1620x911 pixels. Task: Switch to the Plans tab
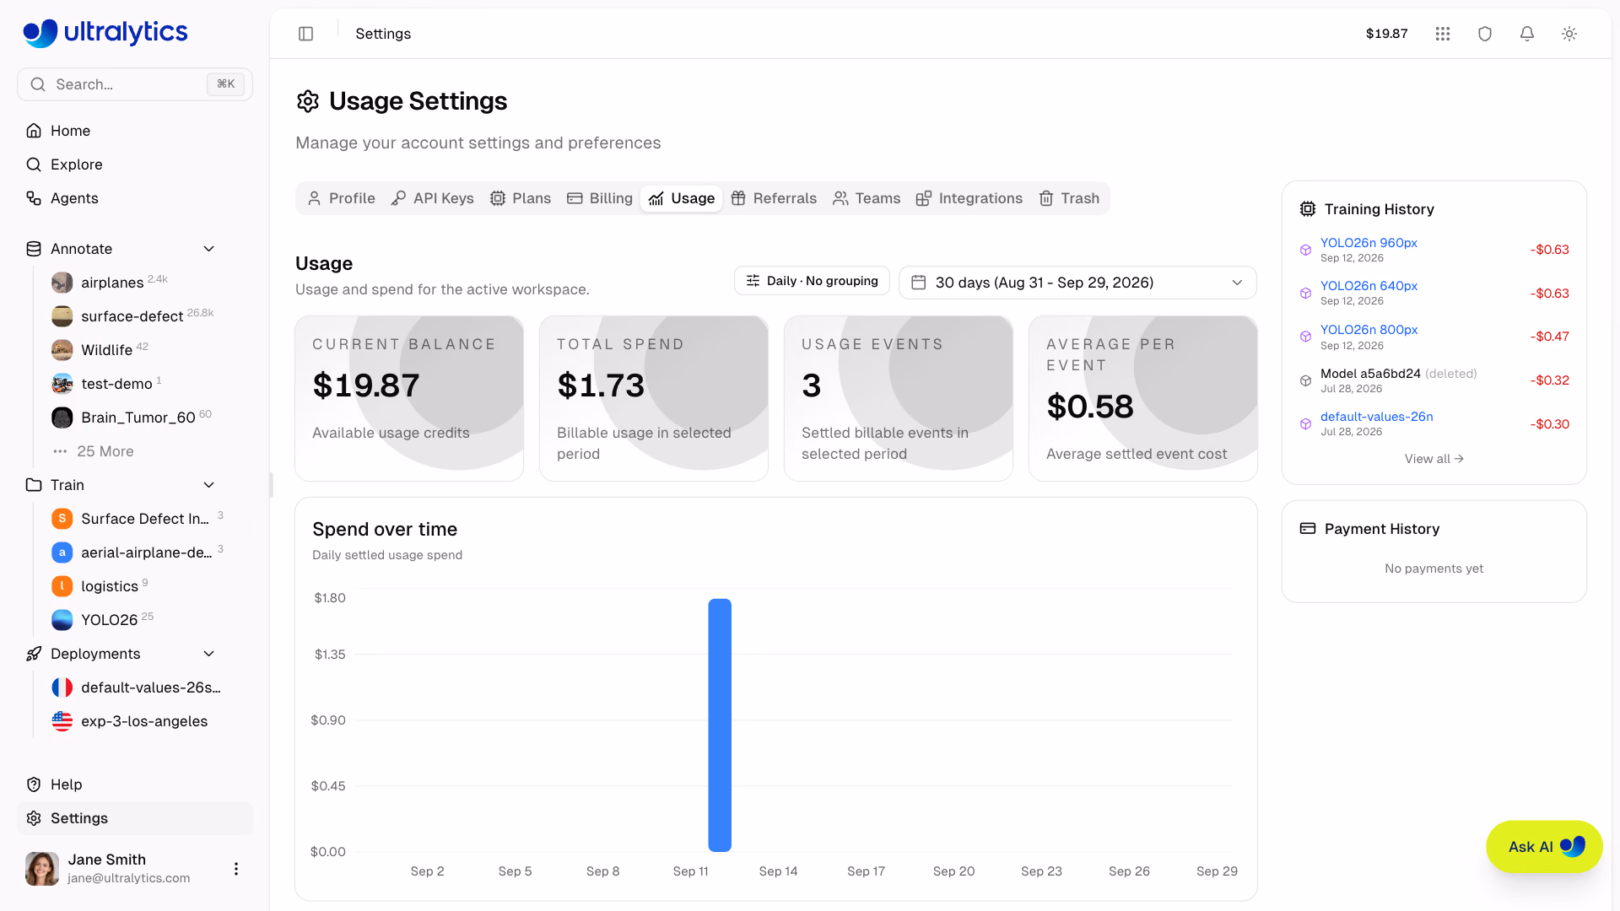tap(521, 198)
